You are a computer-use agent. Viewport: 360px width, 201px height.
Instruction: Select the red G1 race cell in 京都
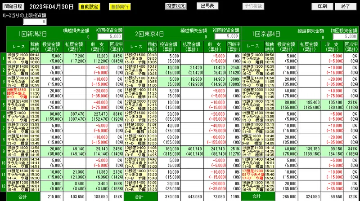click(253, 175)
